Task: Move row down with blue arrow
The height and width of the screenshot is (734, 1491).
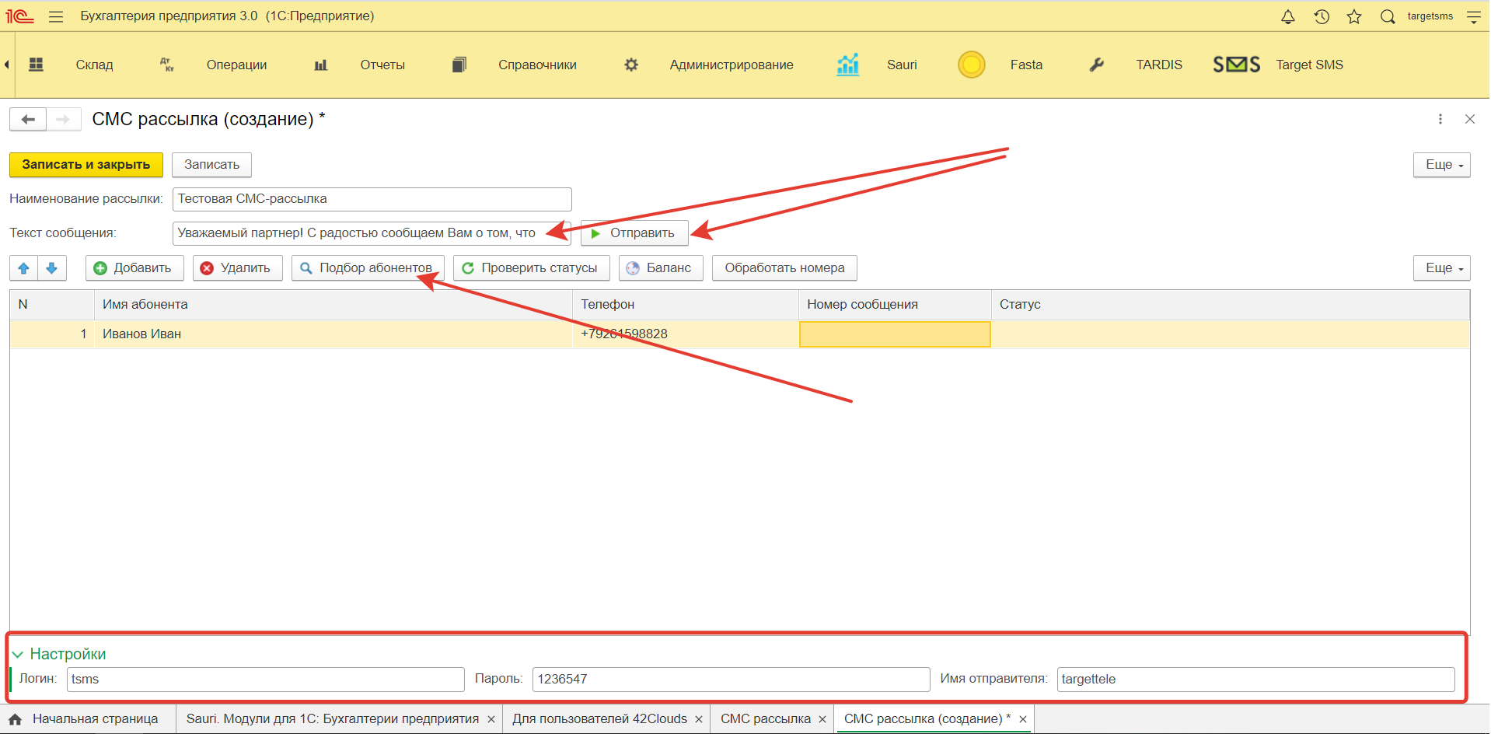Action: pyautogui.click(x=52, y=268)
